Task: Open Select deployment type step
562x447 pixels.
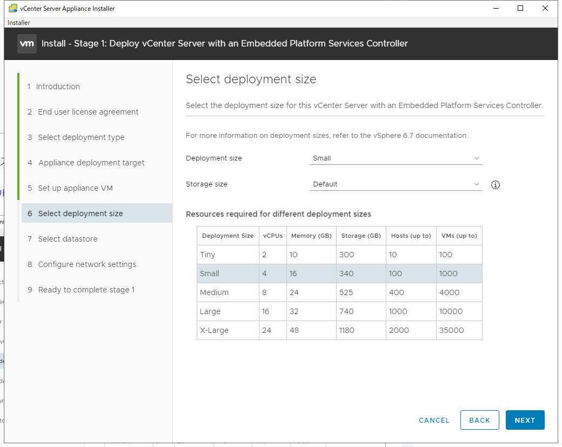Action: coord(81,137)
